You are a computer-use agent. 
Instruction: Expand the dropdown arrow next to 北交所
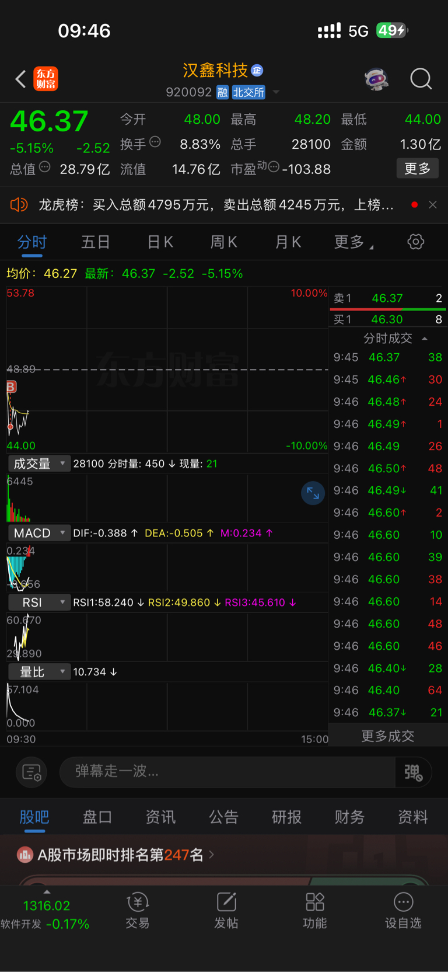276,92
